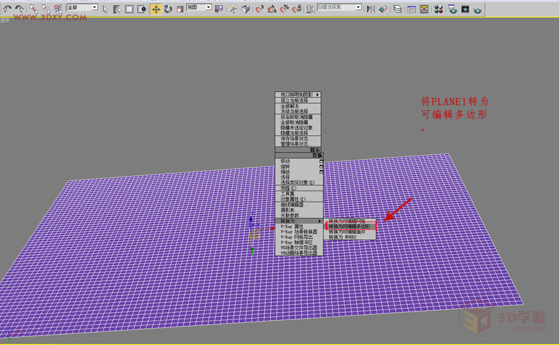Click Use Pivot Point Center icon
The height and width of the screenshot is (345, 559).
pos(219,9)
